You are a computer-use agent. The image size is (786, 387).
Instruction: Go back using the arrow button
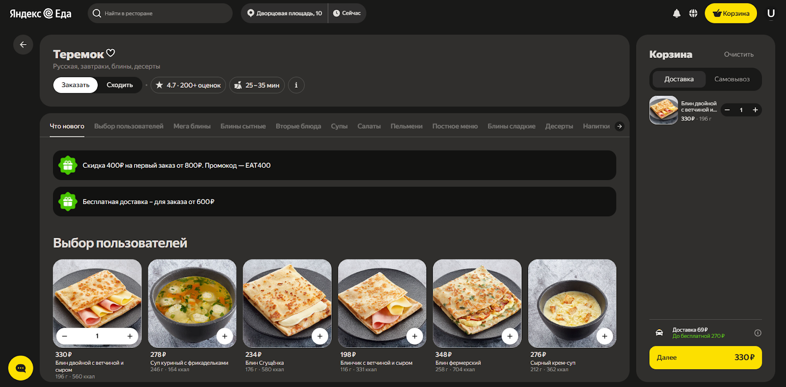click(23, 45)
